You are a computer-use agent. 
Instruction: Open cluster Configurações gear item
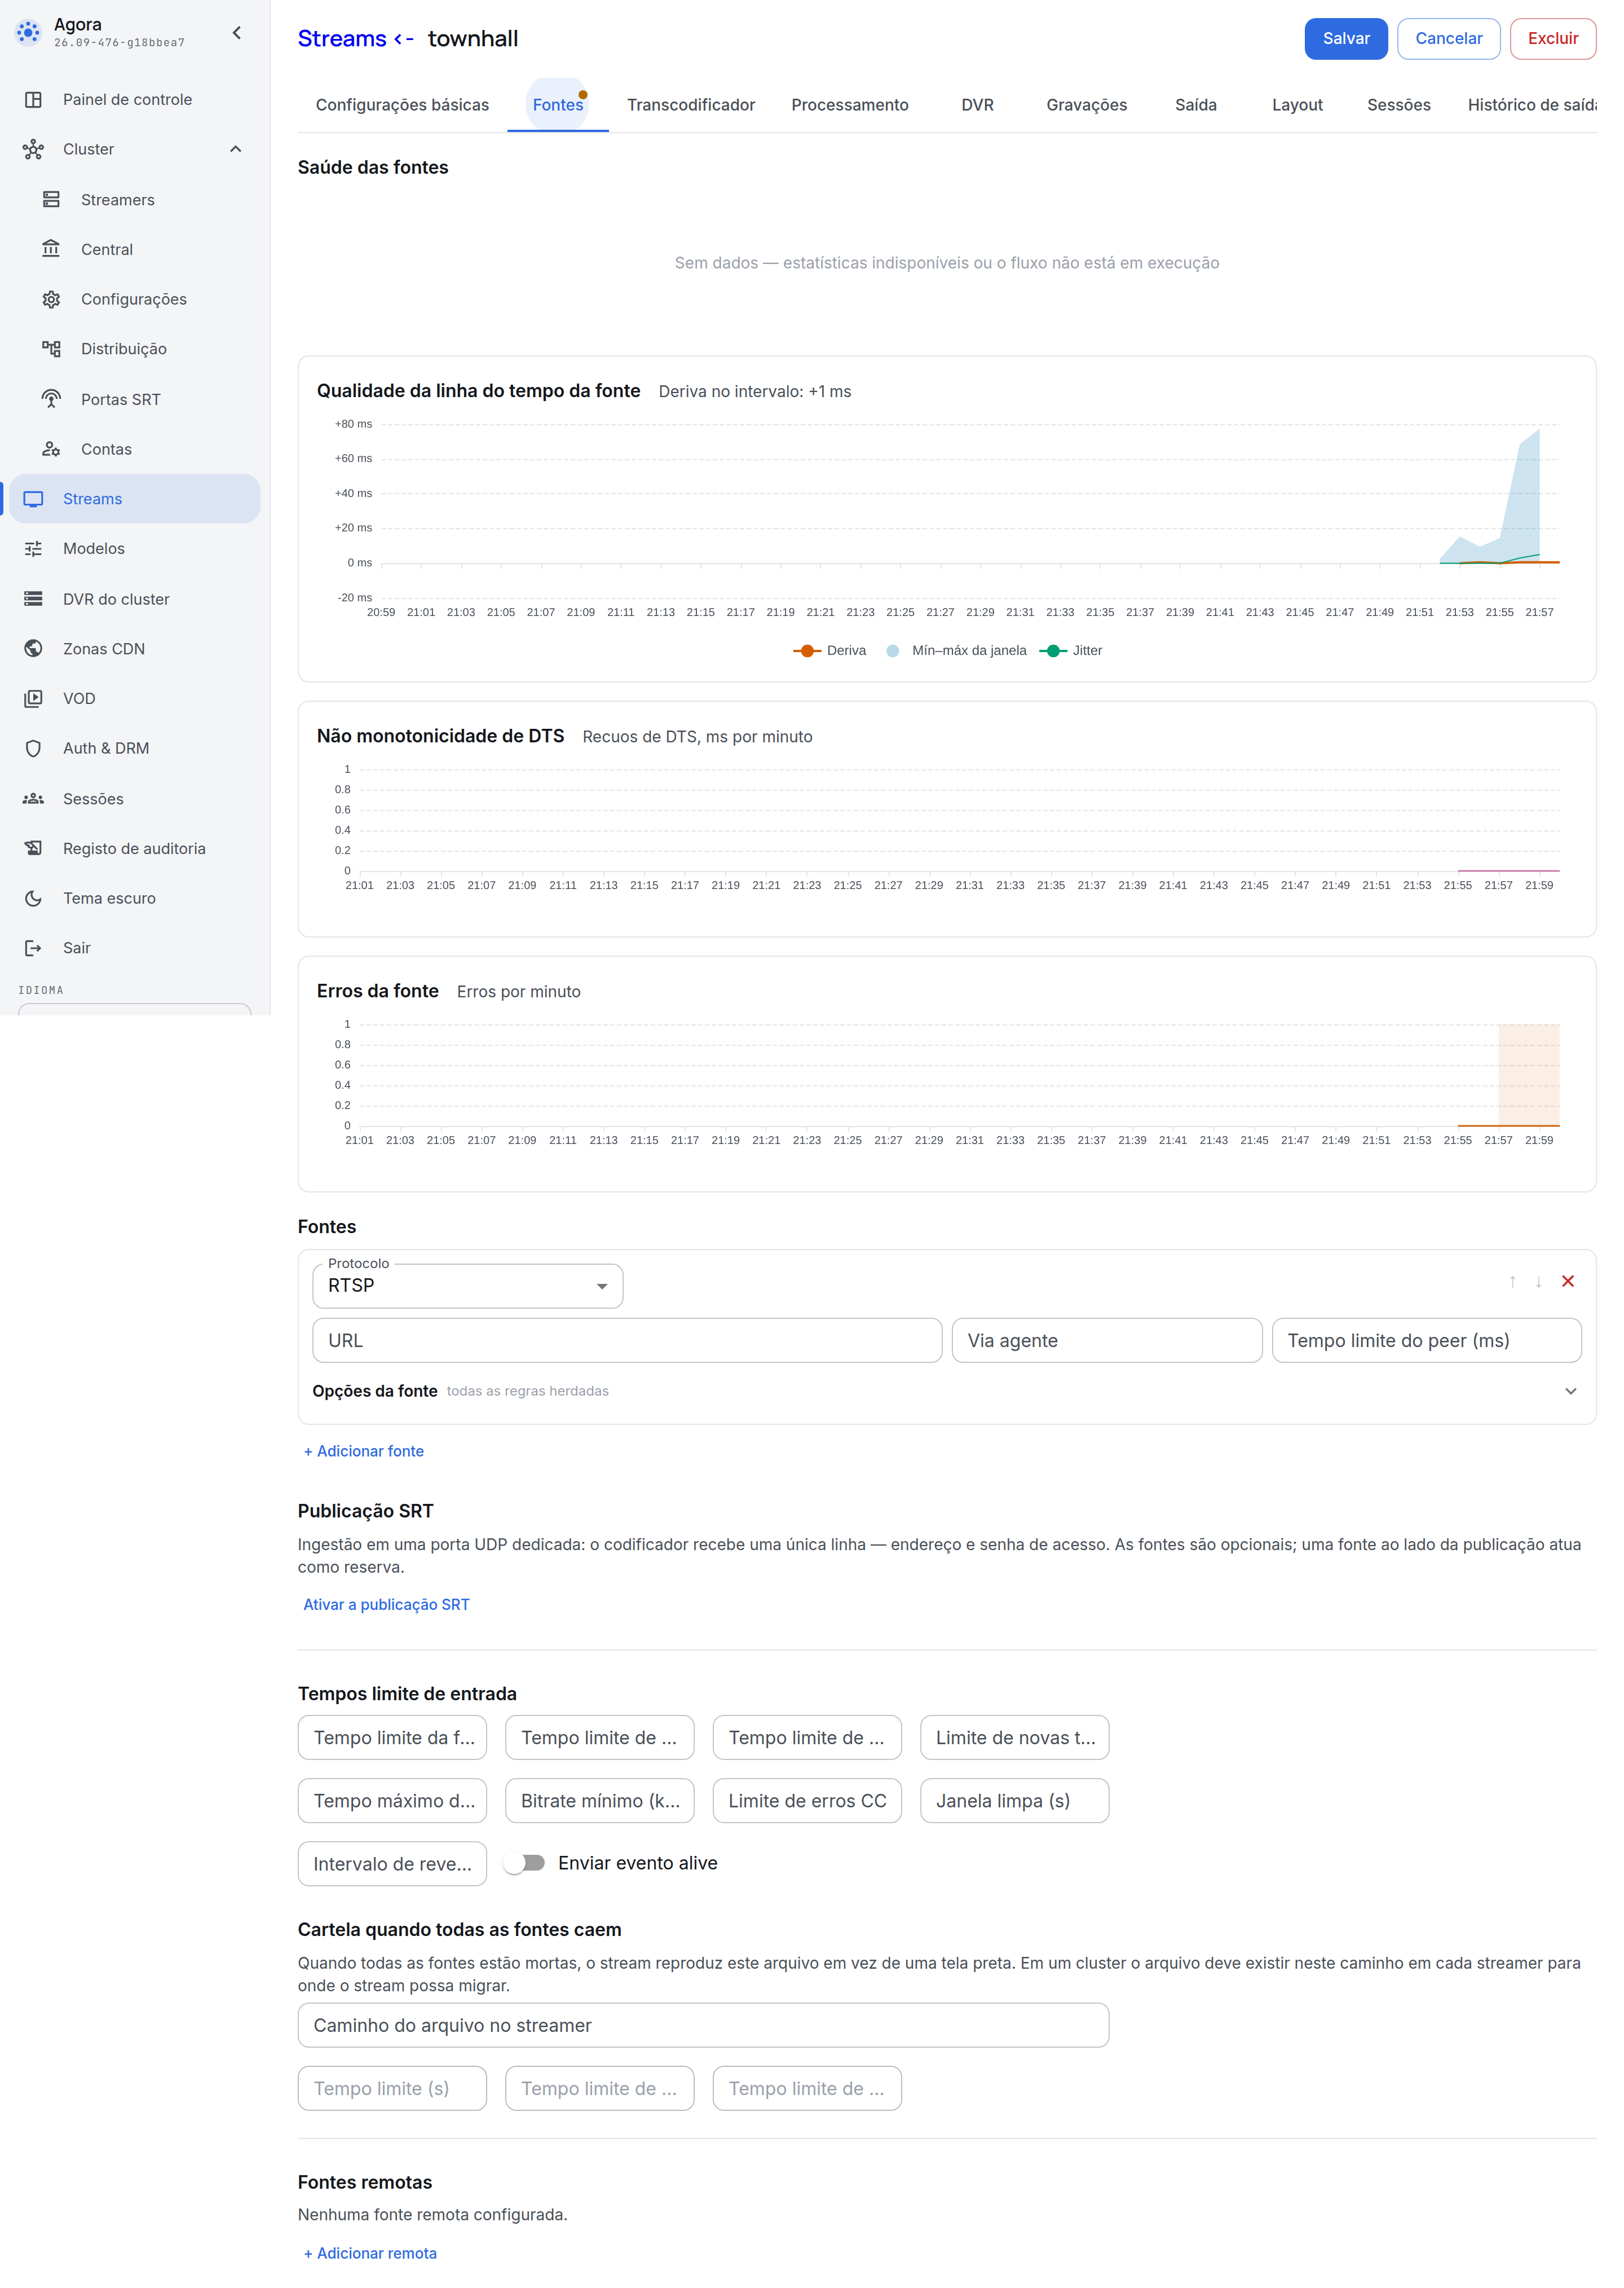(x=135, y=299)
